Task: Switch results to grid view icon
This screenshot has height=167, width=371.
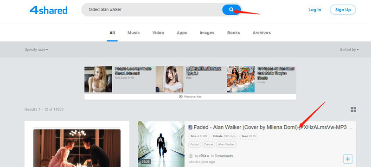Action: click(353, 109)
